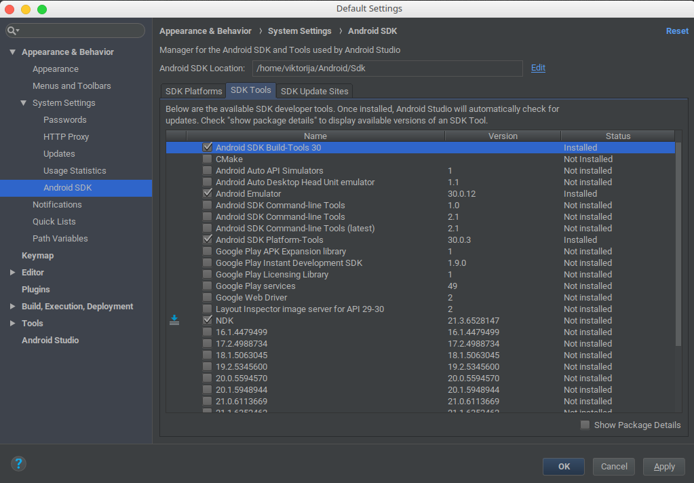694x483 pixels.
Task: Collapse the Appearance & Behavior section
Action: 12,52
